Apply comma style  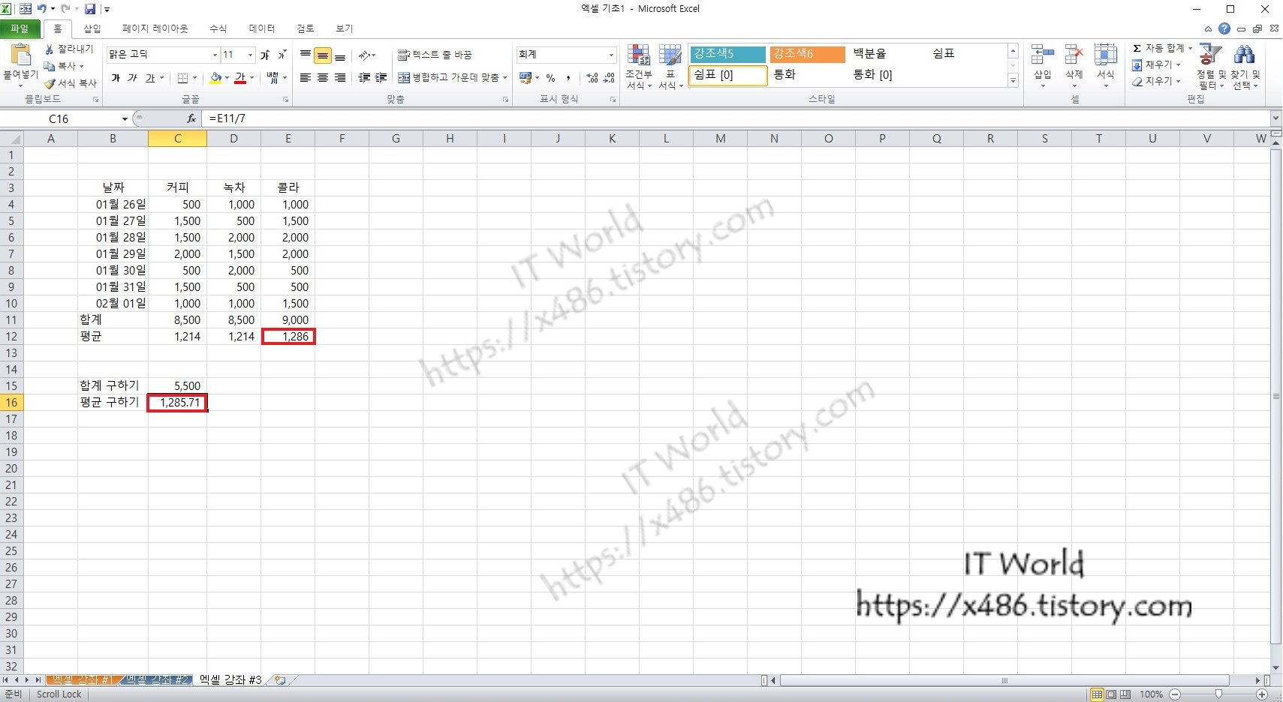[568, 78]
